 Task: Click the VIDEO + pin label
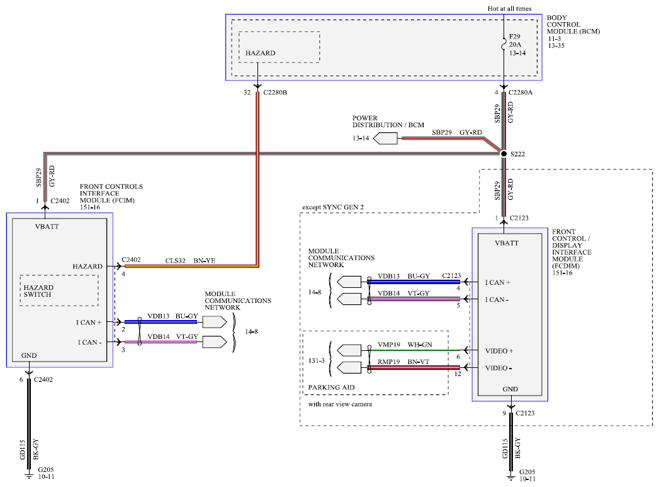click(x=499, y=351)
